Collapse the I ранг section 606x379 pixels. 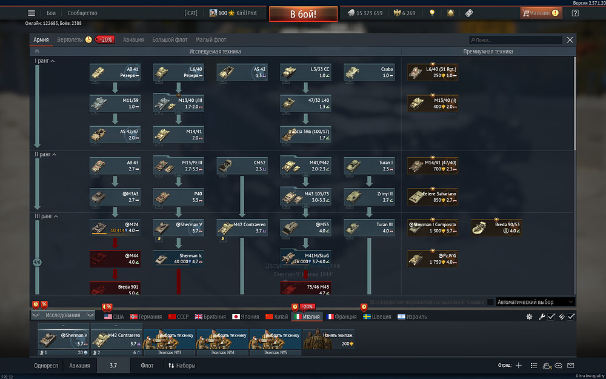45,61
